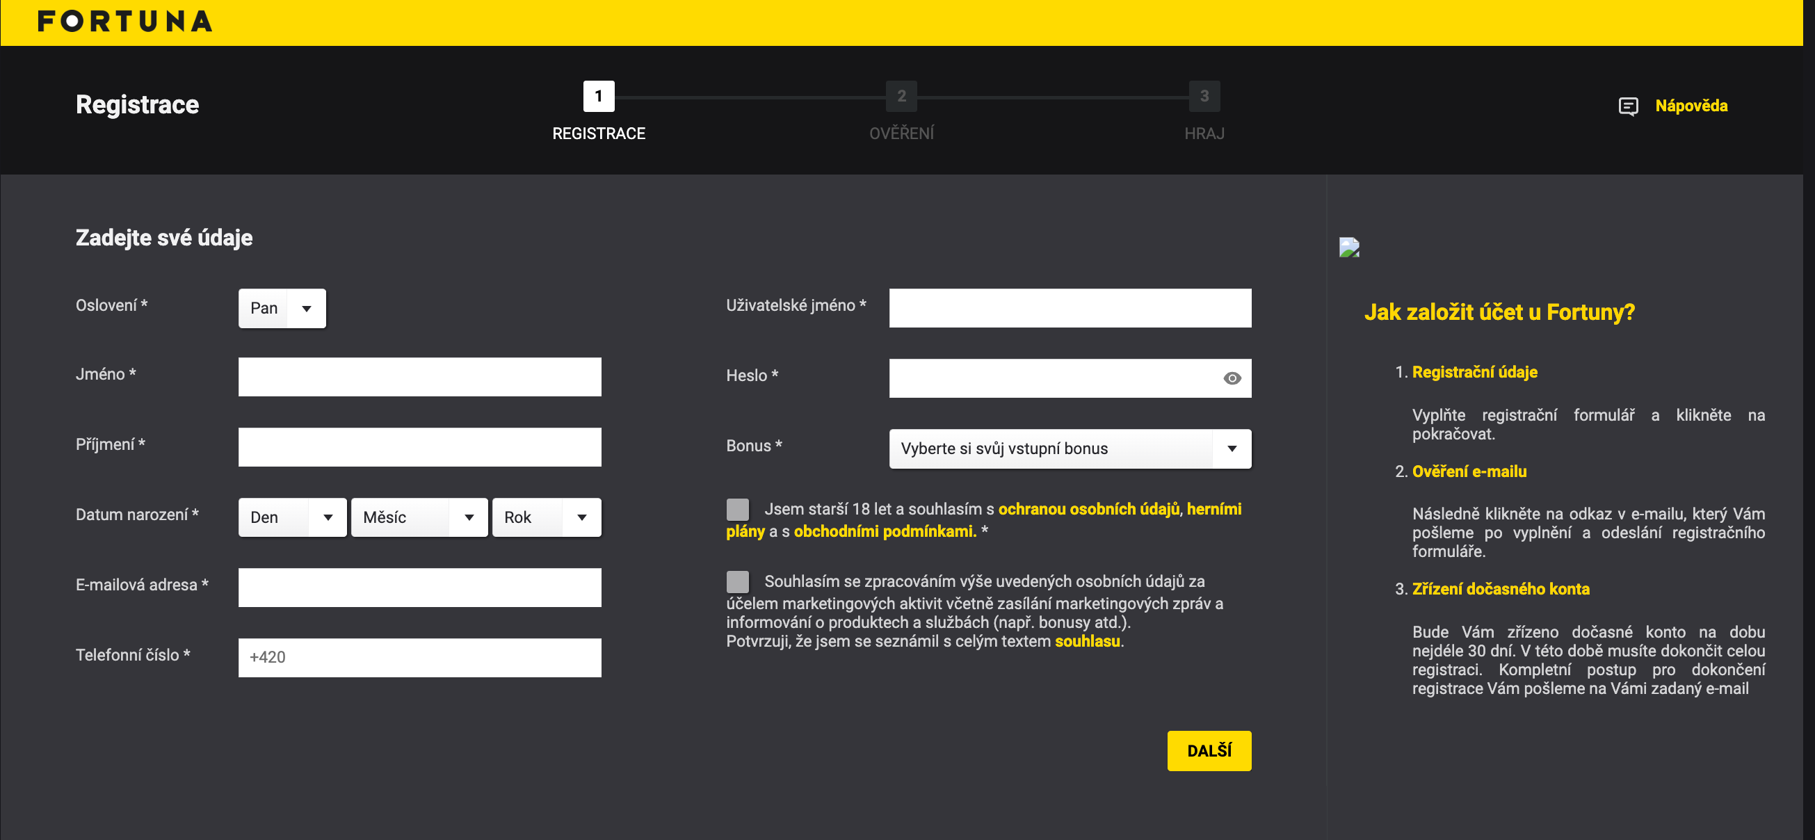Show password using the eye icon

coord(1232,378)
